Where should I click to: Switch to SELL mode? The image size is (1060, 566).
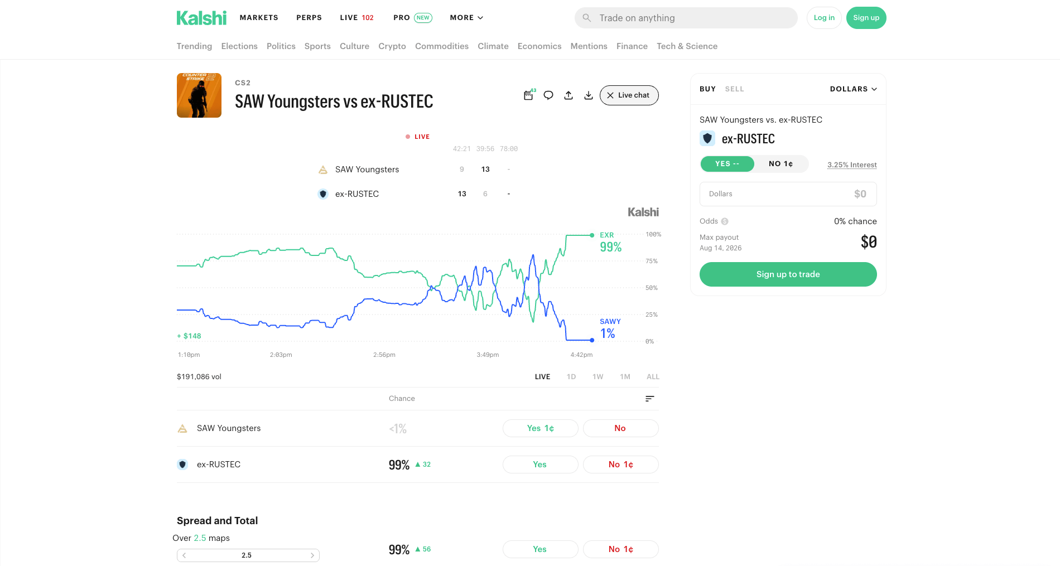pos(734,89)
